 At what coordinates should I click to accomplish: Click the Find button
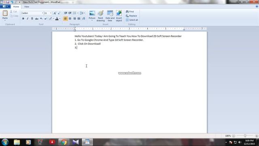(x=130, y=12)
